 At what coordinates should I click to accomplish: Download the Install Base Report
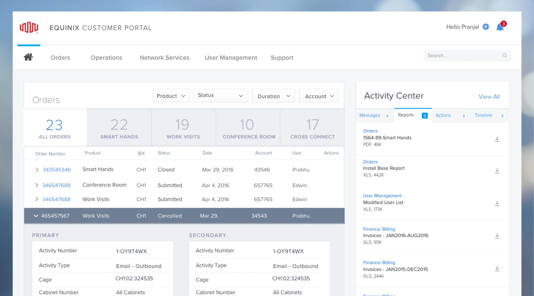(x=497, y=171)
